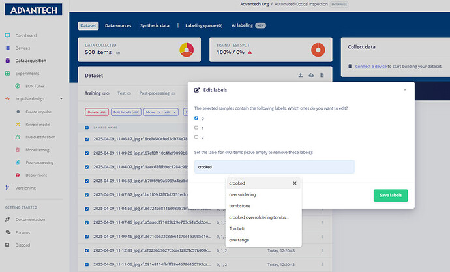Viewport: 450px width, 272px height.
Task: Toggle the select-all Sample Name checkbox
Action: (87, 127)
